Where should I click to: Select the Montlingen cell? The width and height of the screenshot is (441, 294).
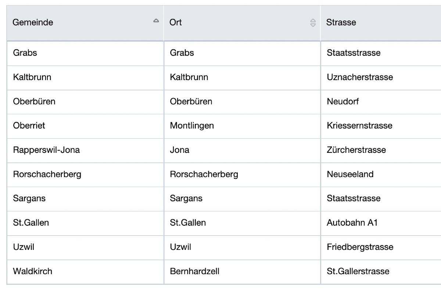[192, 126]
